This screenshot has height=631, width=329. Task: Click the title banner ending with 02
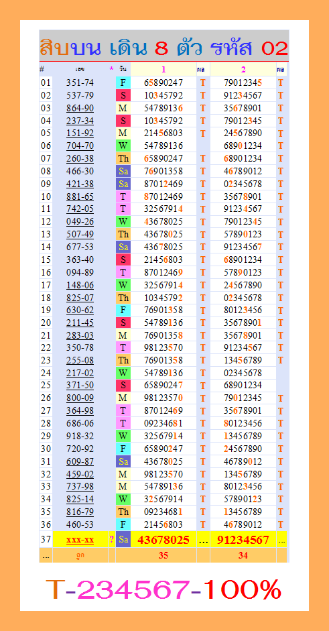click(164, 48)
